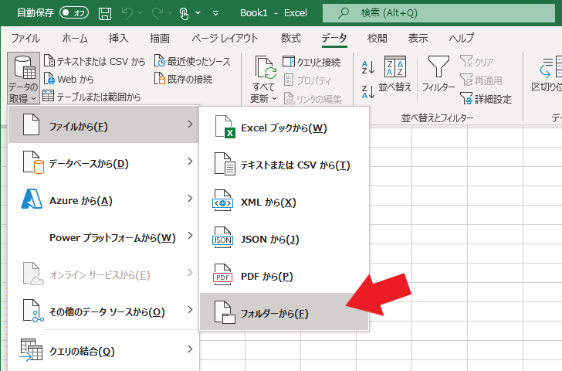Choose フォルダーから(F)
Image resolution: width=562 pixels, height=371 pixels.
[284, 312]
